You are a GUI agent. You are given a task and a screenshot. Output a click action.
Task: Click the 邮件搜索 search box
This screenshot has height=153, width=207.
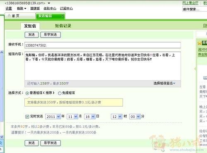coord(195,9)
